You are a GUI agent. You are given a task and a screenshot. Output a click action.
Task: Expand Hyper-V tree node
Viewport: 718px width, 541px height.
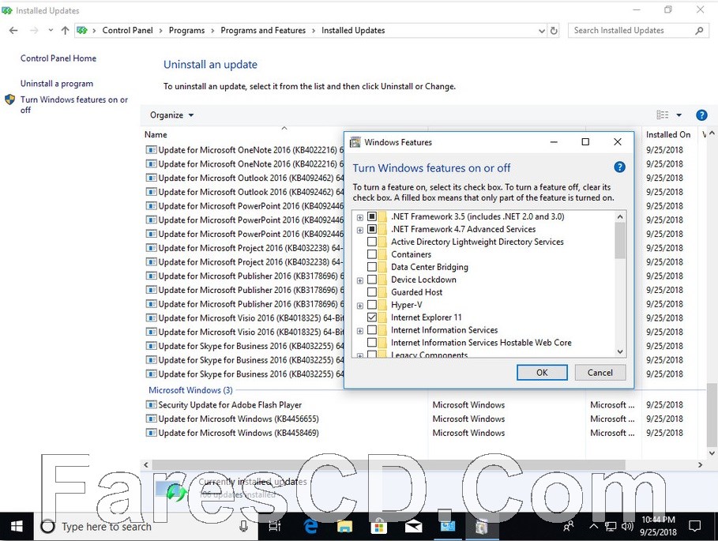click(x=360, y=306)
